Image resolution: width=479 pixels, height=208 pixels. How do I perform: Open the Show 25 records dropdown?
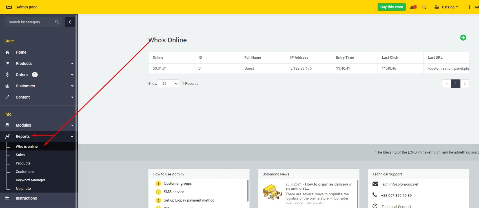(x=168, y=84)
